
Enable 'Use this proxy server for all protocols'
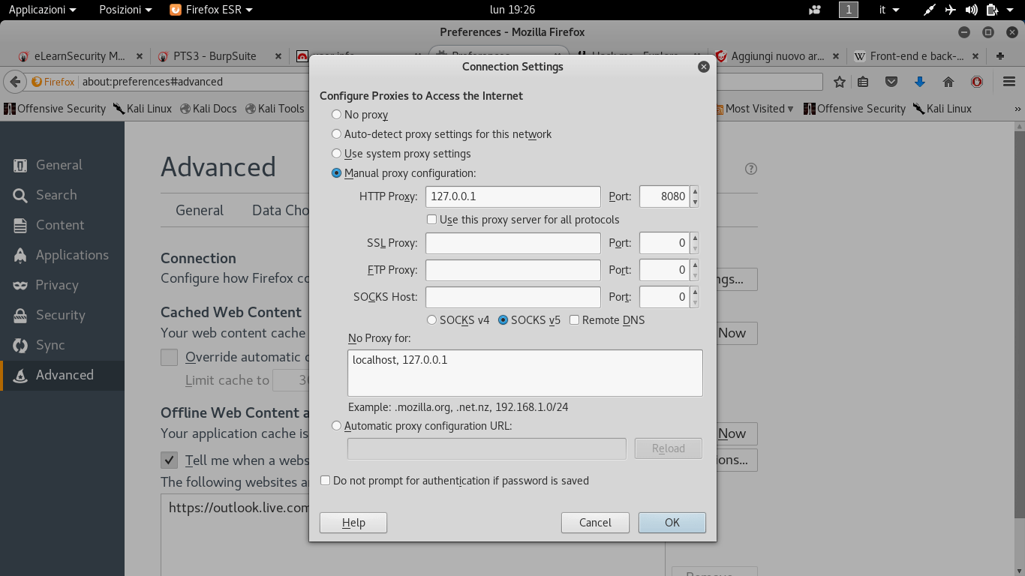pos(431,219)
